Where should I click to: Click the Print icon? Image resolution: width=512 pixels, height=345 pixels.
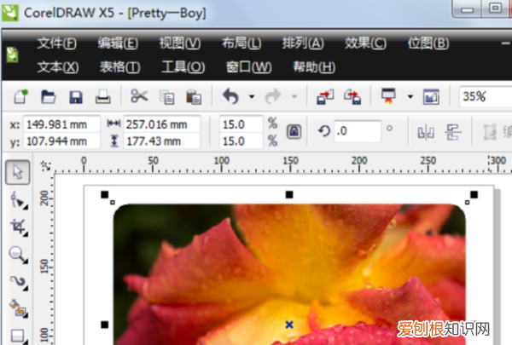coord(102,97)
